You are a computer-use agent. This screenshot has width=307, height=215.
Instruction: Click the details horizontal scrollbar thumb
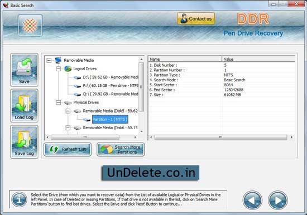pos(220,137)
